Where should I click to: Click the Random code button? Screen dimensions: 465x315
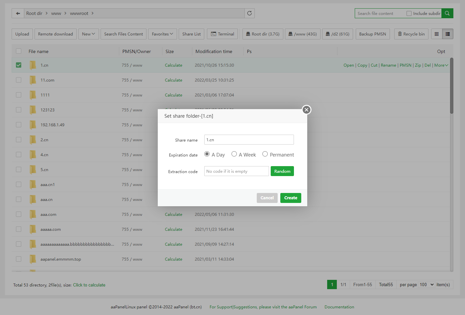click(282, 171)
